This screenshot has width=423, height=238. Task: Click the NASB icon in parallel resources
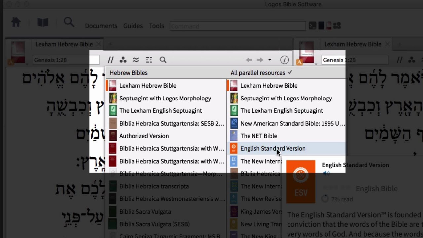point(234,123)
